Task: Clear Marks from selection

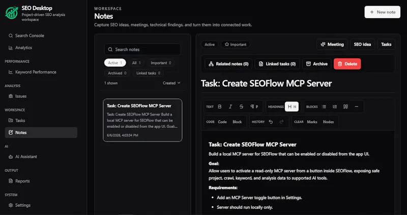Action: (x=312, y=122)
